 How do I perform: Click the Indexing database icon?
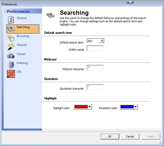(x=11, y=65)
